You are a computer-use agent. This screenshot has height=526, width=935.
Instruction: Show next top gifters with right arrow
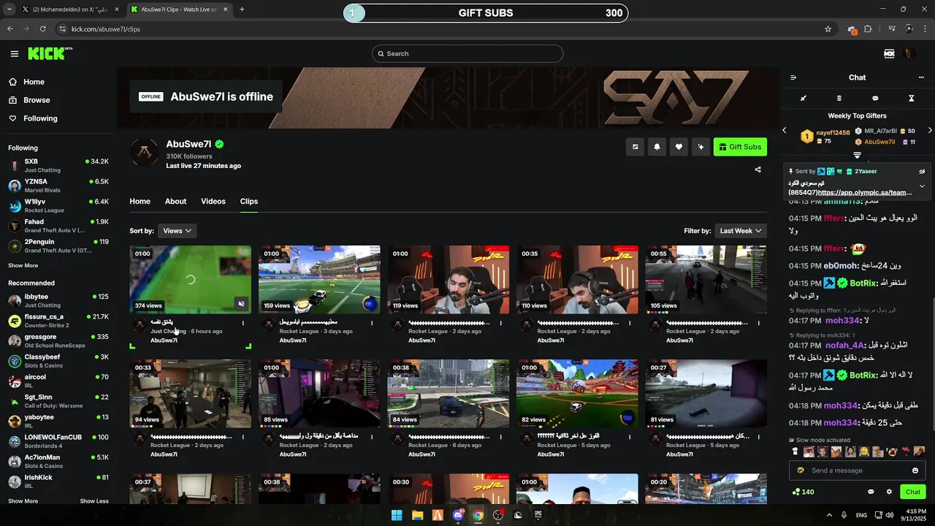point(930,131)
